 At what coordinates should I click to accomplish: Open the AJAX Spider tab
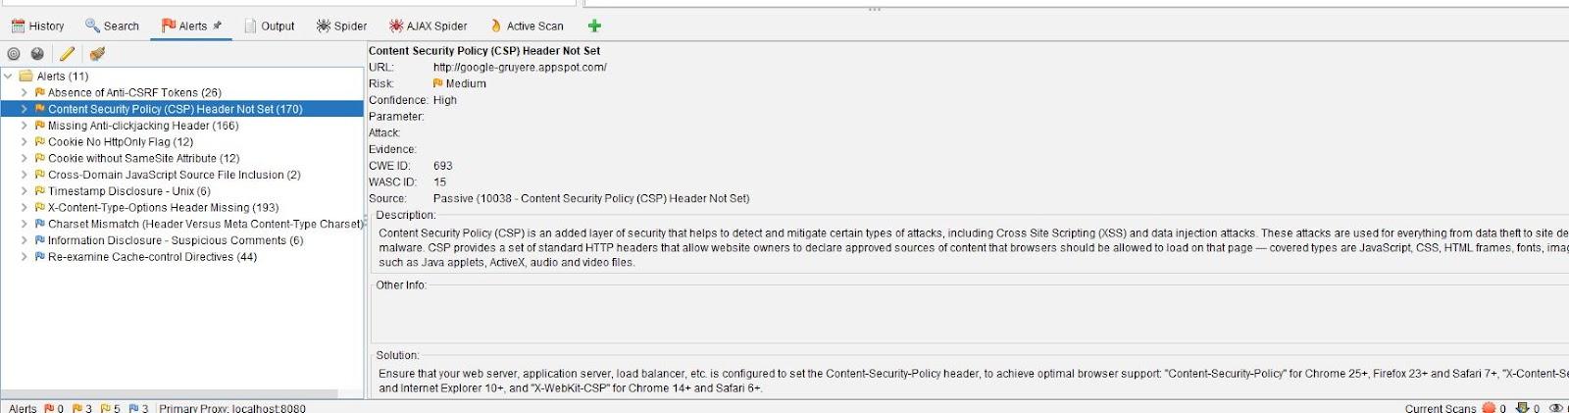click(428, 26)
